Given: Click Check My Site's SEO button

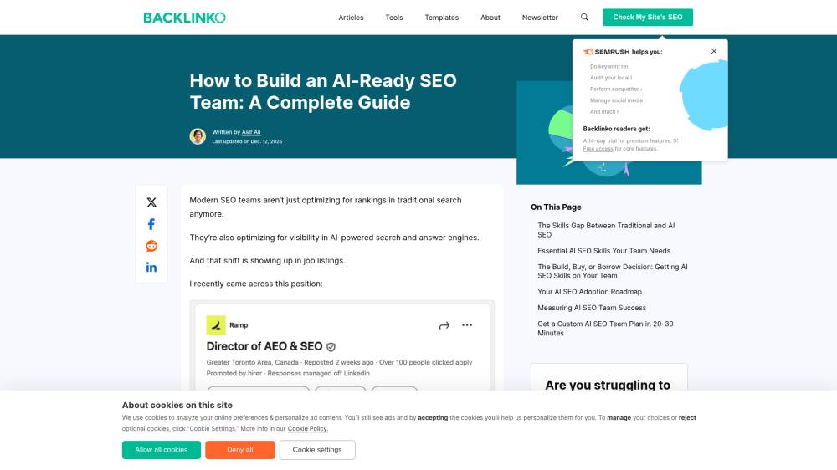Looking at the screenshot, I should (x=648, y=17).
